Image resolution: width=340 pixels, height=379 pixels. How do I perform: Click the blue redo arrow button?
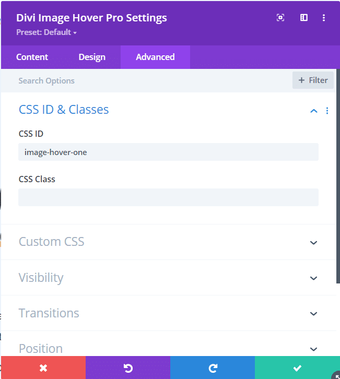(x=213, y=368)
